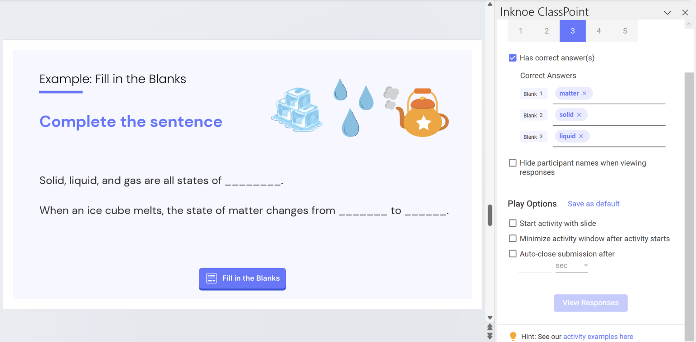696x342 pixels.
Task: Switch to question tab 1
Action: point(520,30)
